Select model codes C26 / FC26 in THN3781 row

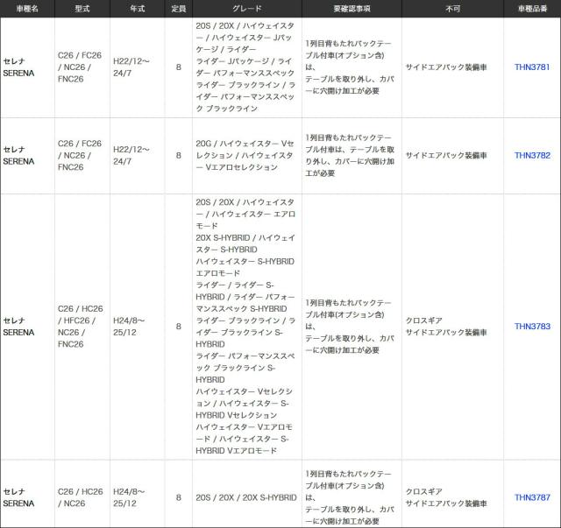click(80, 67)
